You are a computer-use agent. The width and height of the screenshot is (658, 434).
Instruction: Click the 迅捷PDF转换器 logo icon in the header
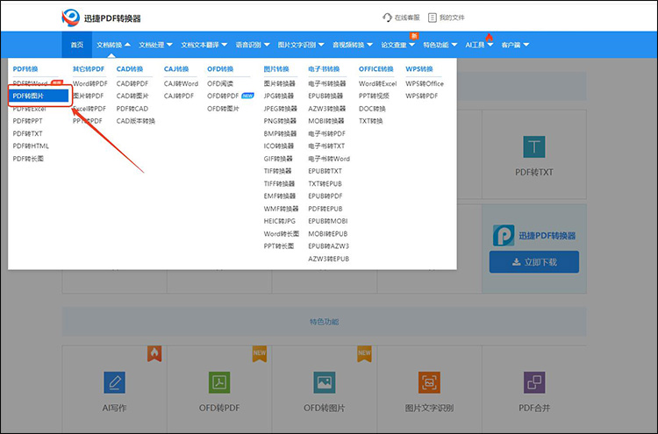70,18
